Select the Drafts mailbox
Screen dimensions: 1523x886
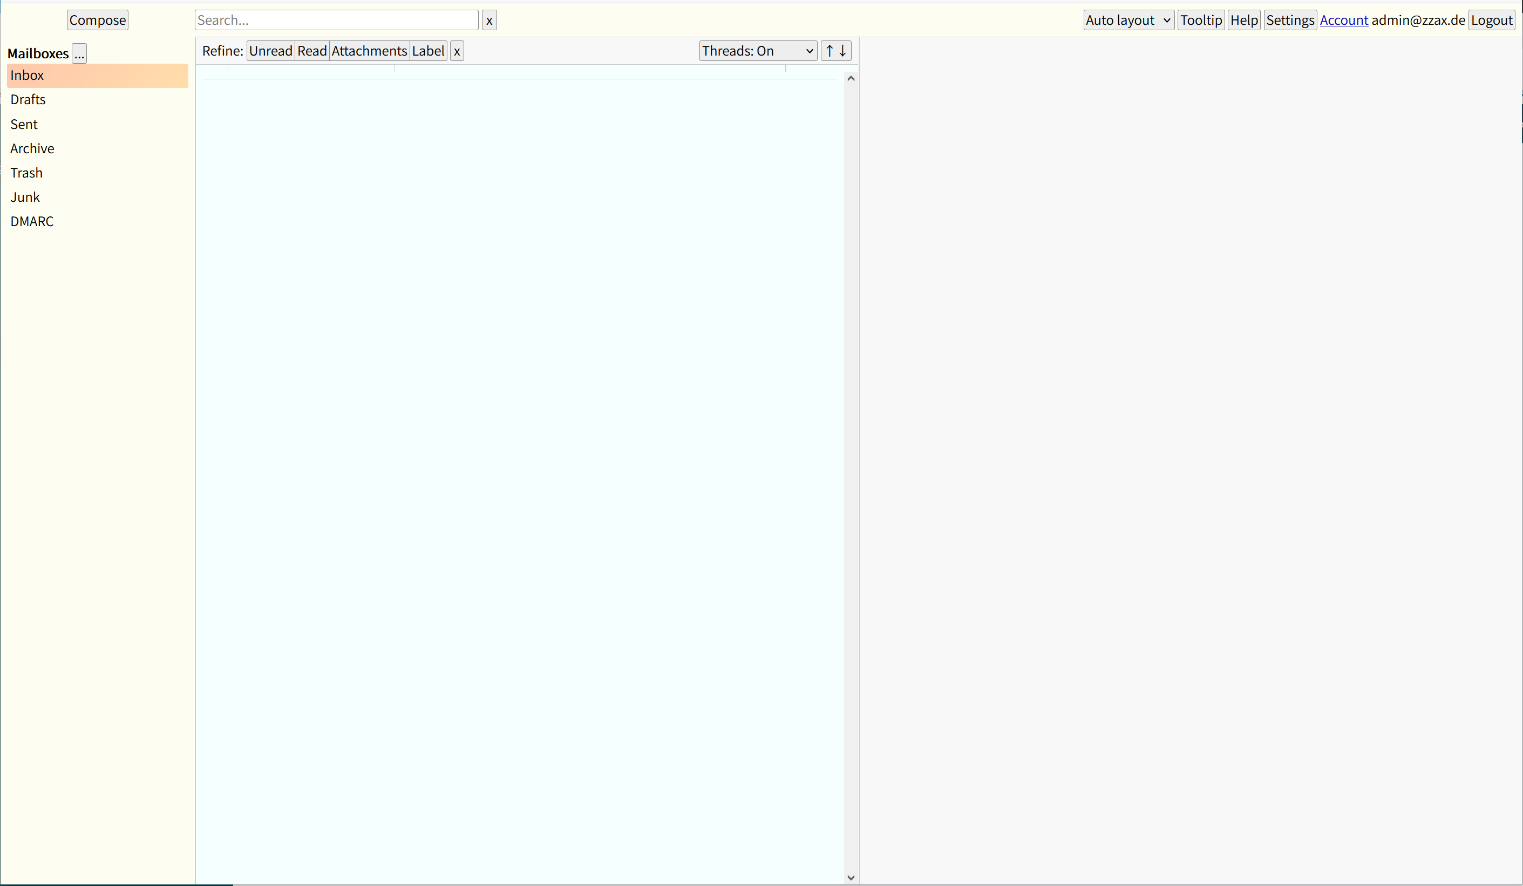pos(28,100)
